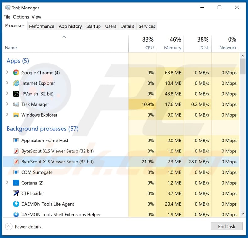248x238 pixels.
Task: Click the Task Manager row icon
Action: (x=16, y=104)
